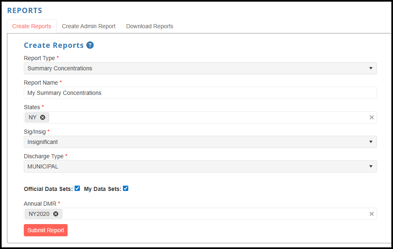
Task: Click the Report Type dropdown arrow
Action: coord(371,68)
